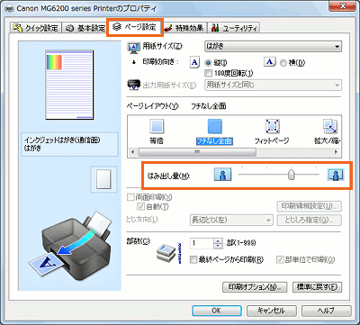Click the とじしろ指定 button
The image size is (360, 325).
pos(309,221)
